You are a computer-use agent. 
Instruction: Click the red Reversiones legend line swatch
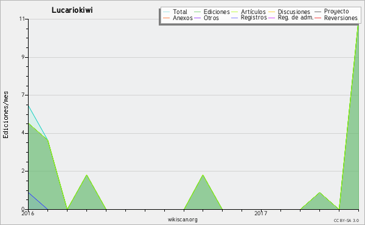pos(318,18)
